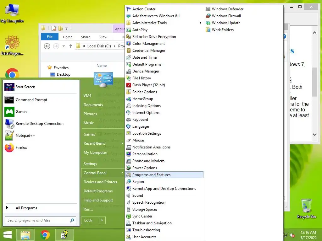Open Flash Player (32-bit) icon
The image size is (322, 241).
(129, 85)
